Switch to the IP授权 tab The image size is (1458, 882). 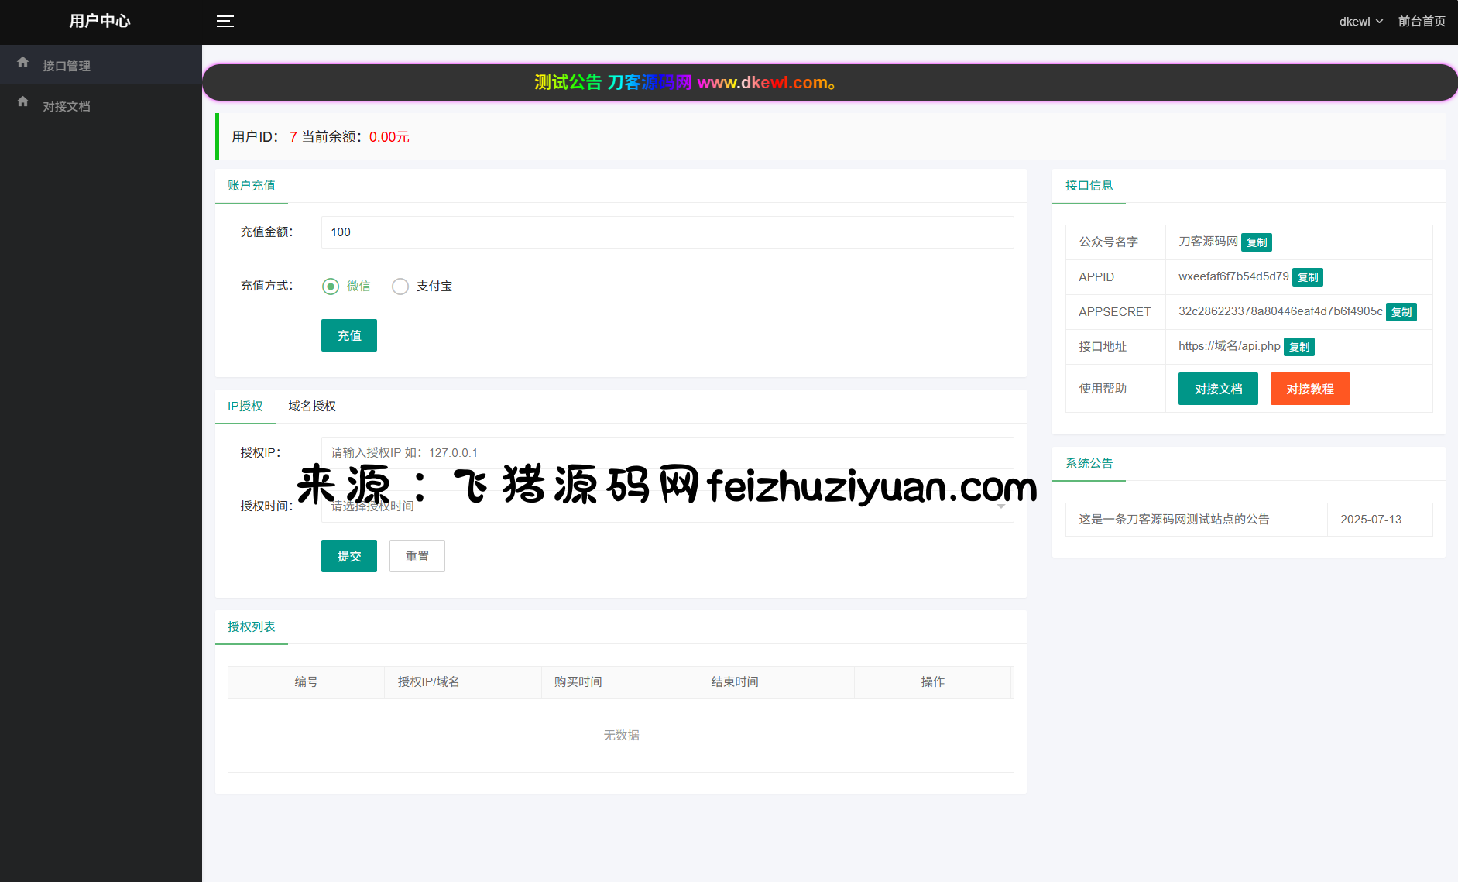pos(245,407)
